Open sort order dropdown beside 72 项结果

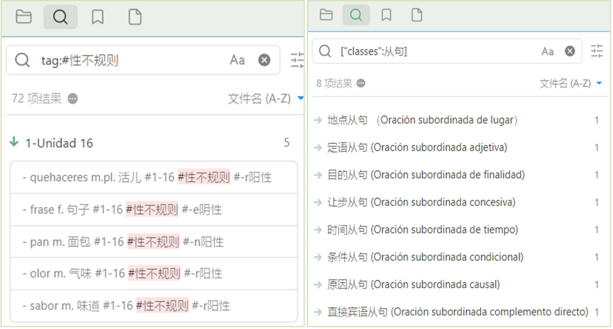tap(265, 99)
